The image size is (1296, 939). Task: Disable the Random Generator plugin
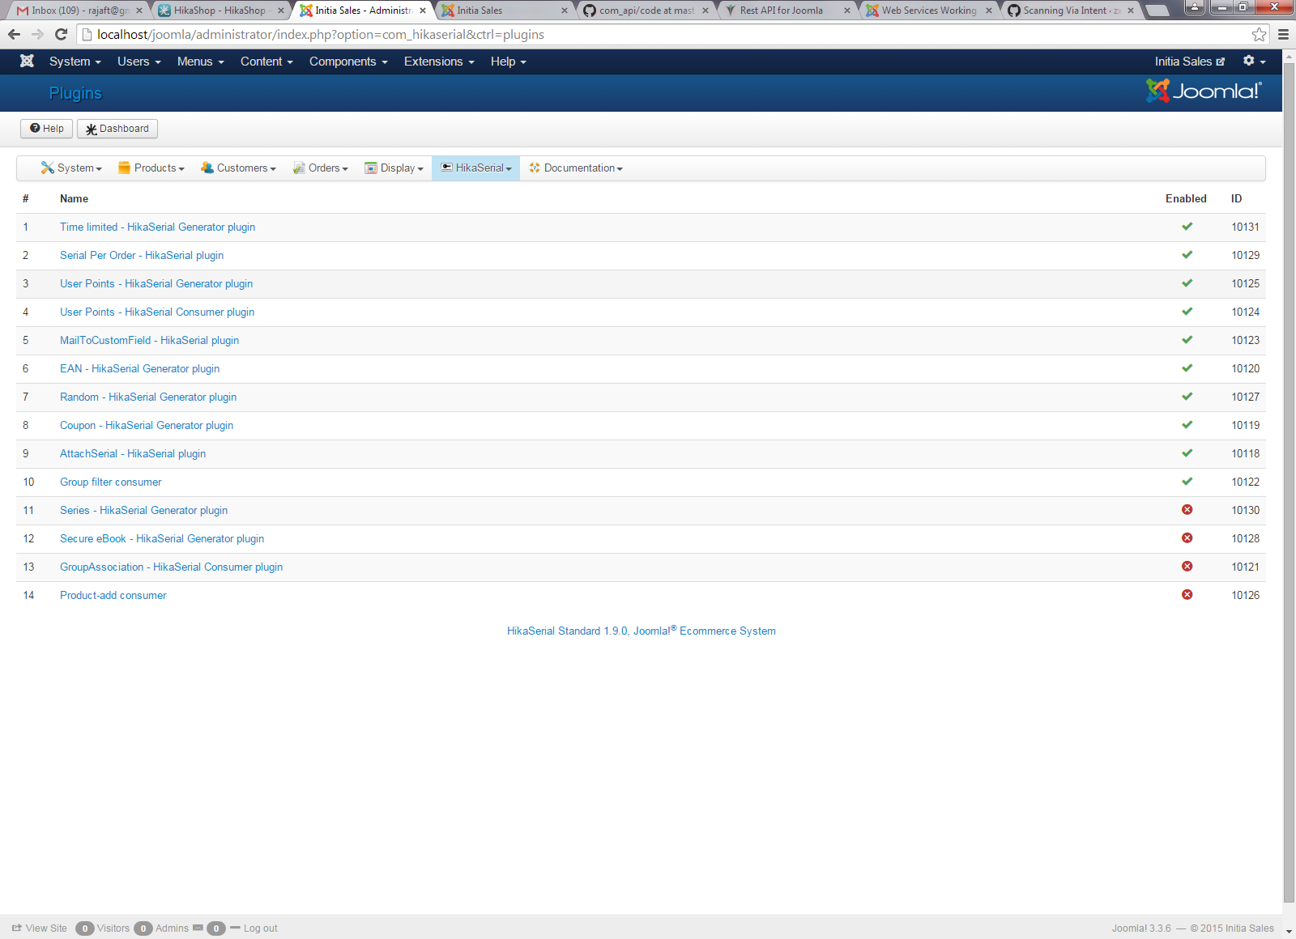[x=1187, y=397]
